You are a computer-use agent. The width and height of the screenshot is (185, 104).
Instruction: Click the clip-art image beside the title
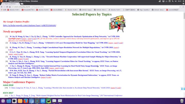pos(117,24)
